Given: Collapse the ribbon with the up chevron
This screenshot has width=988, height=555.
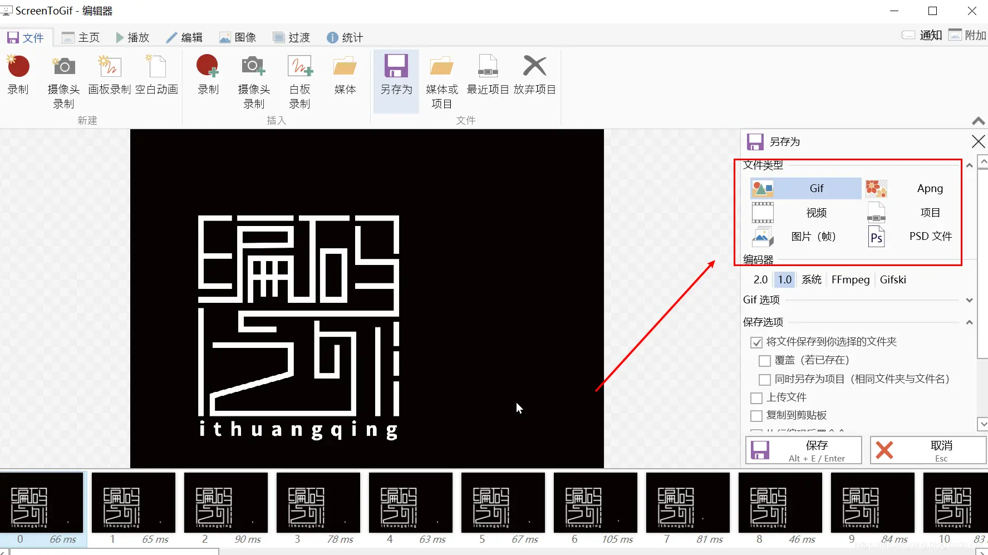Looking at the screenshot, I should 978,121.
